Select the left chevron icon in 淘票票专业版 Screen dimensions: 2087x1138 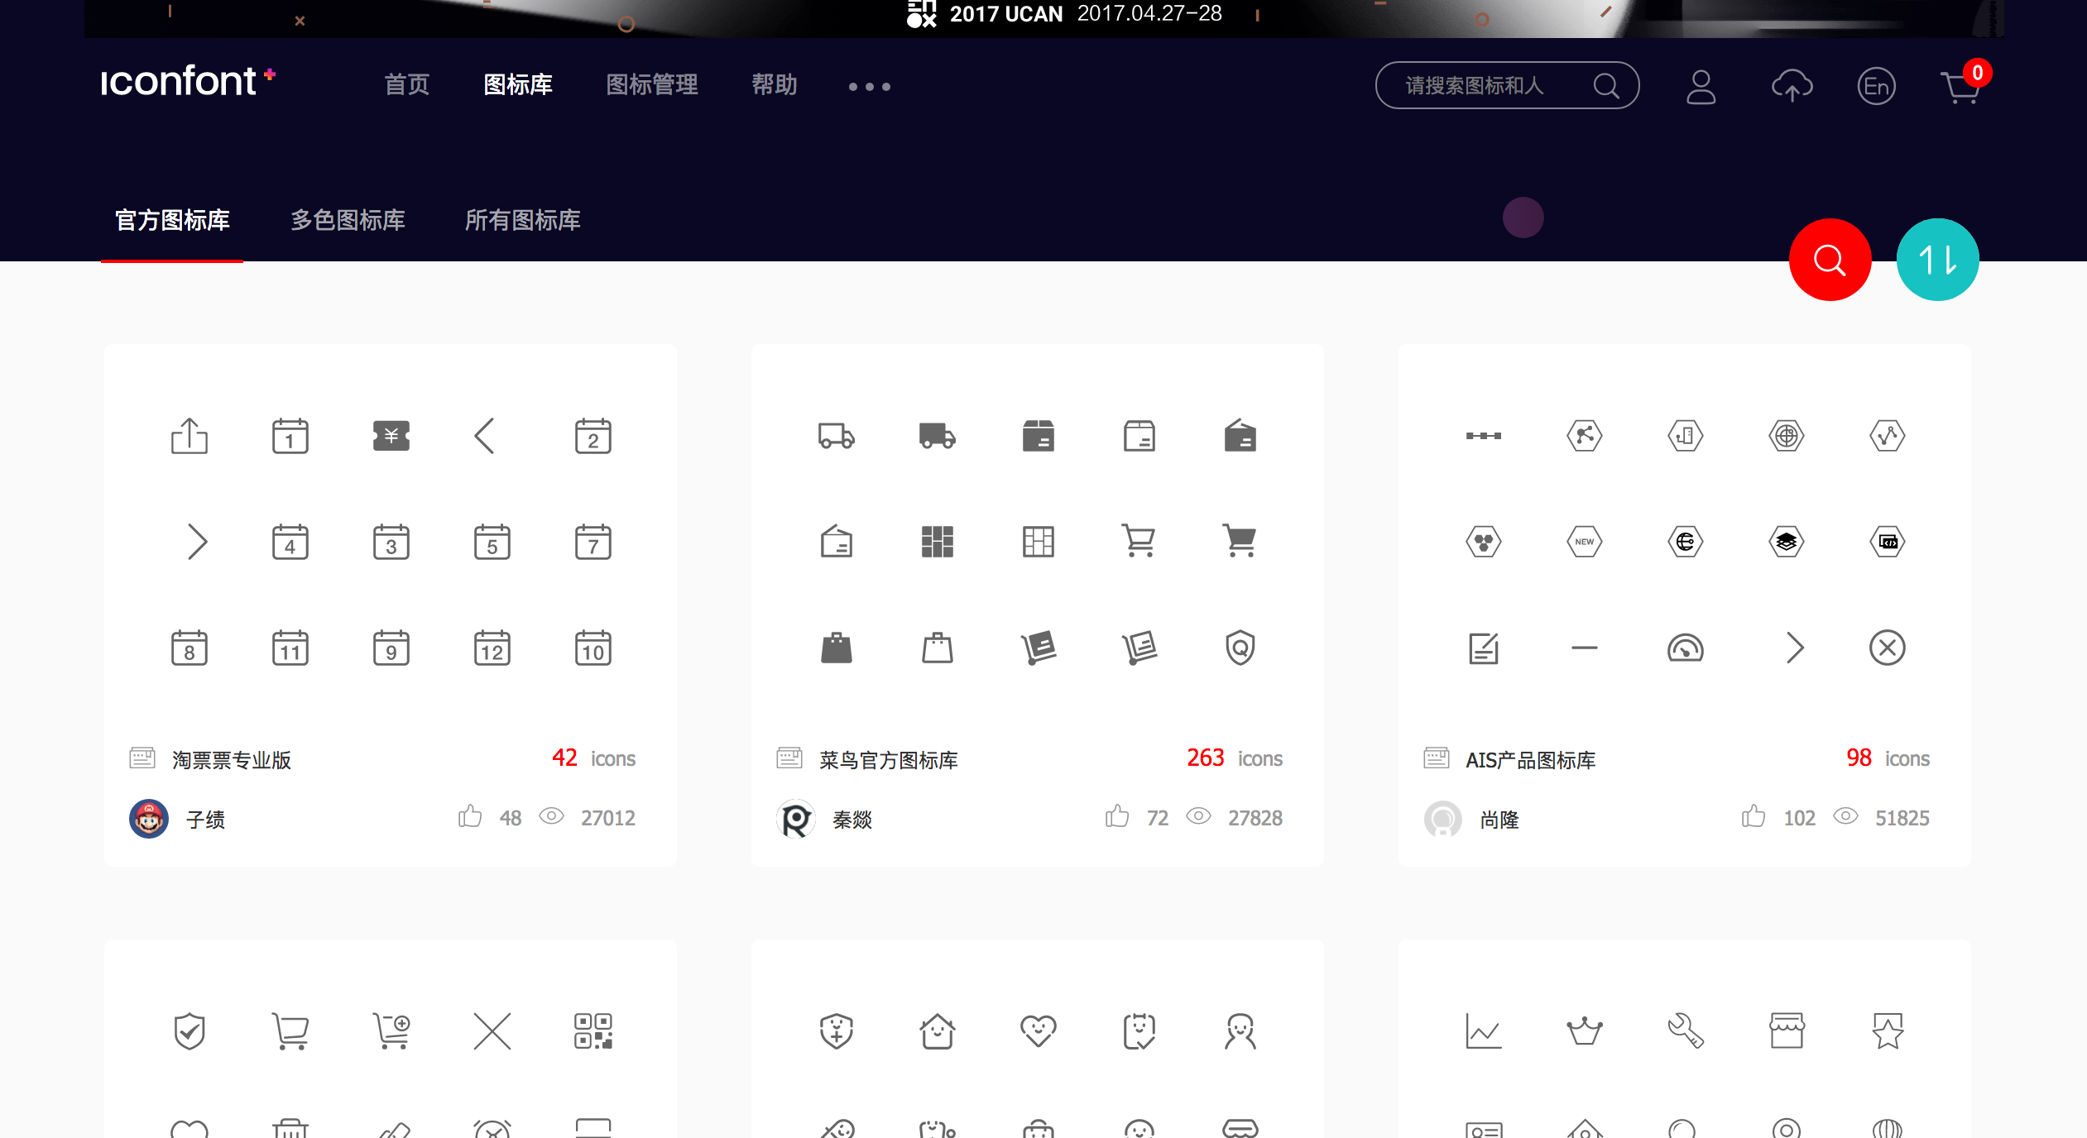485,436
